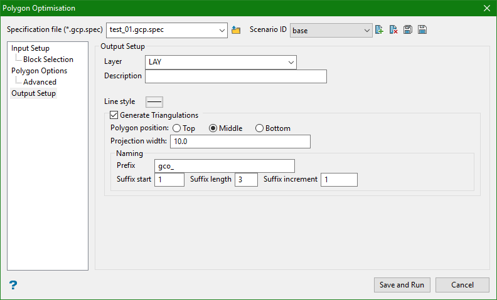Open the Specification file dropdown
This screenshot has width=497, height=300.
pos(222,30)
